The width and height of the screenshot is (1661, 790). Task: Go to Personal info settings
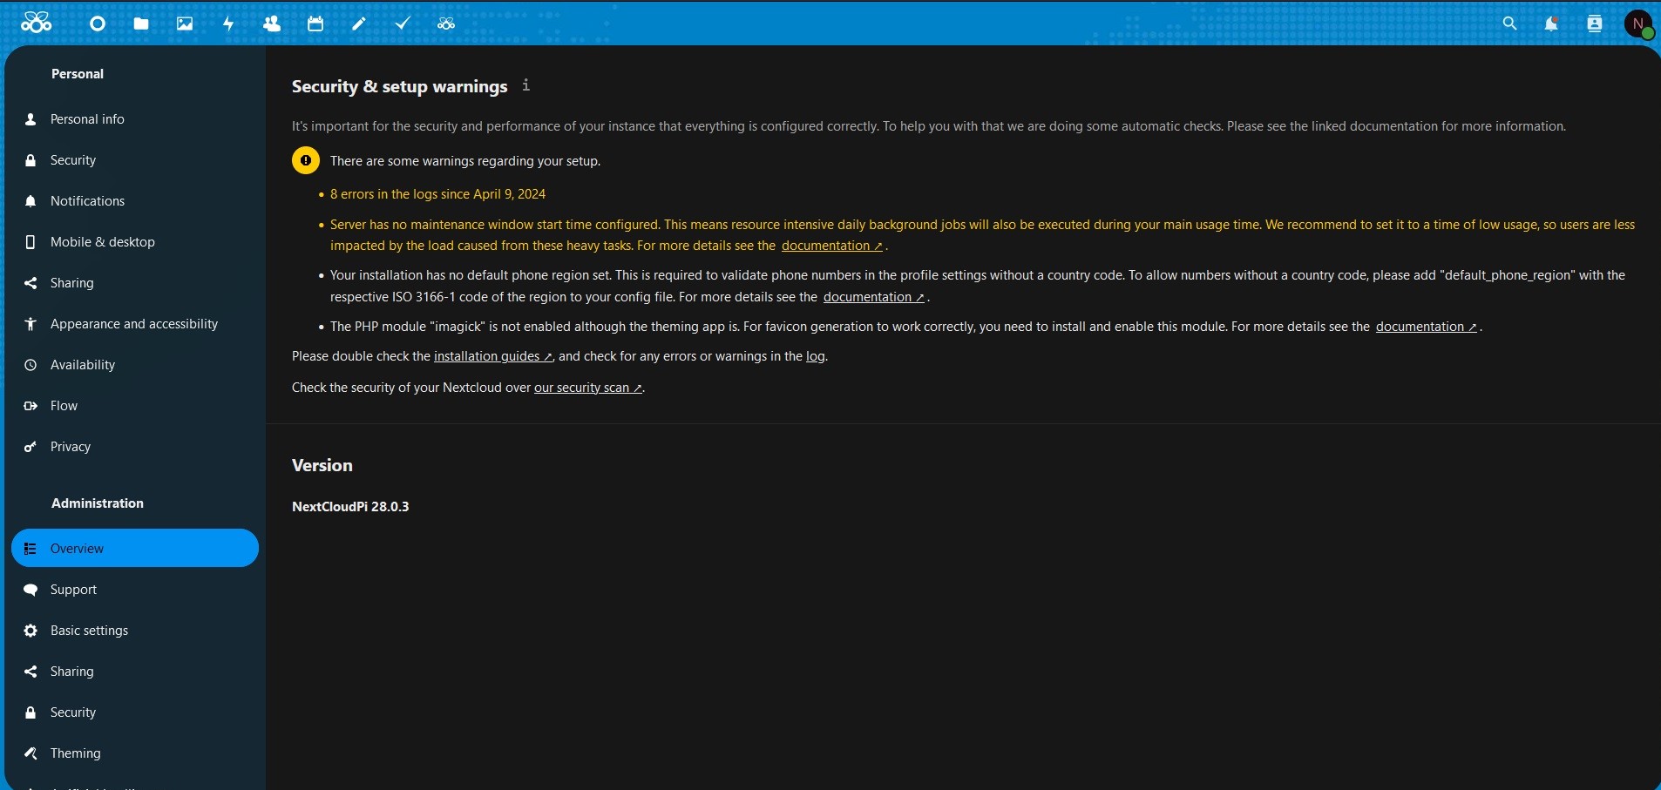point(87,119)
